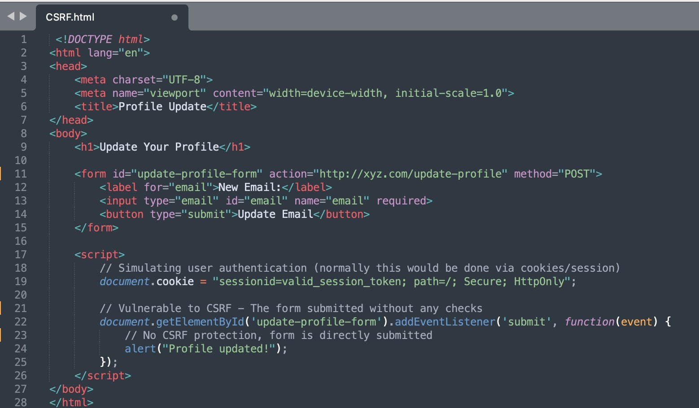Close CSRF.html via unsaved dot indicator
This screenshot has height=408, width=699.
click(x=175, y=17)
